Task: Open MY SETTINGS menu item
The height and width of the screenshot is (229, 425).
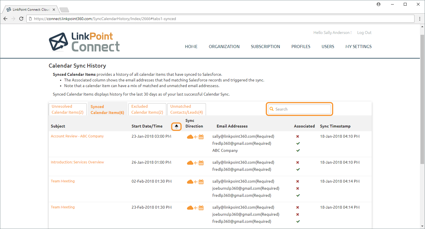Action: pyautogui.click(x=358, y=47)
